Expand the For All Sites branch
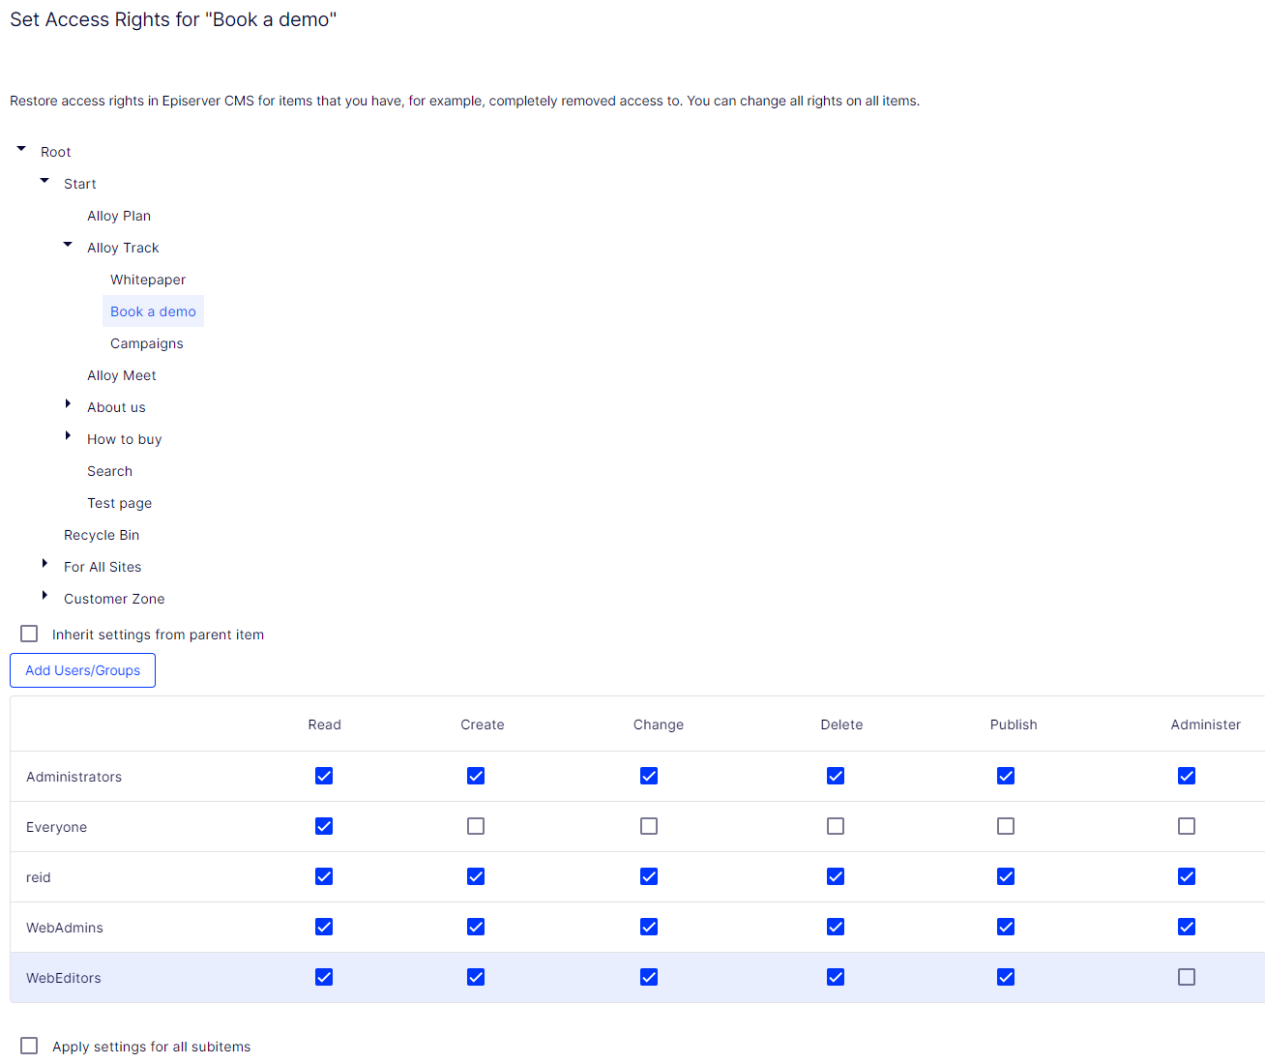 coord(44,563)
